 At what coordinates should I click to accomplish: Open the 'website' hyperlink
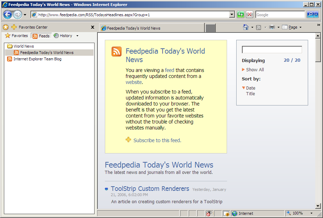pos(134,82)
